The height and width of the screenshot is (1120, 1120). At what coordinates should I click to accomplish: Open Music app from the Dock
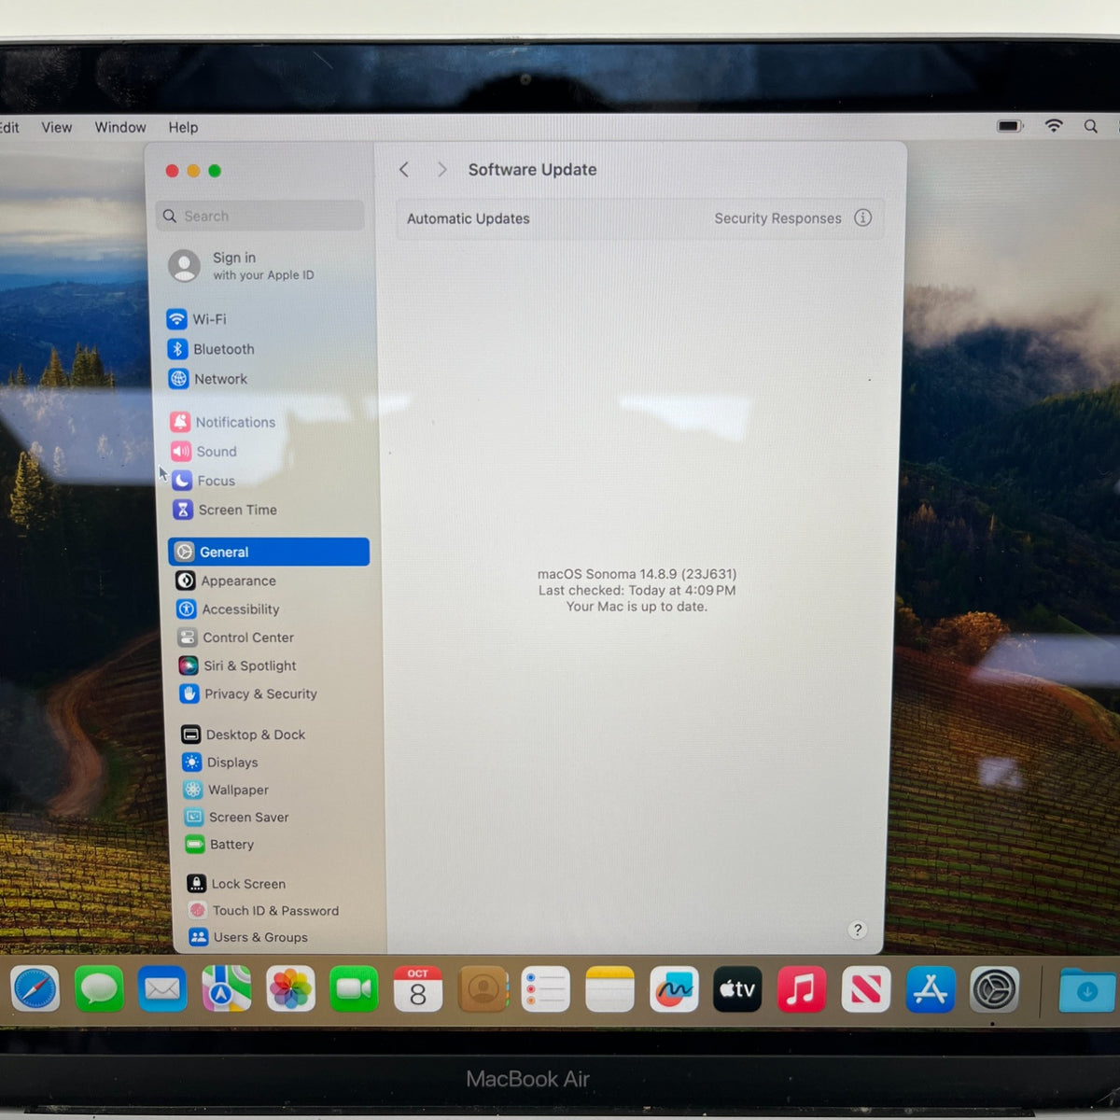pyautogui.click(x=802, y=989)
